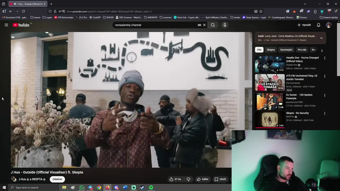Open options for Fiki Unchained vlog
The height and width of the screenshot is (191, 340).
coord(325,76)
